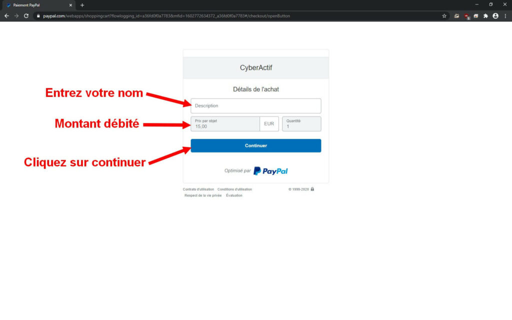Open the Extensions puzzle piece menu

[x=485, y=15]
